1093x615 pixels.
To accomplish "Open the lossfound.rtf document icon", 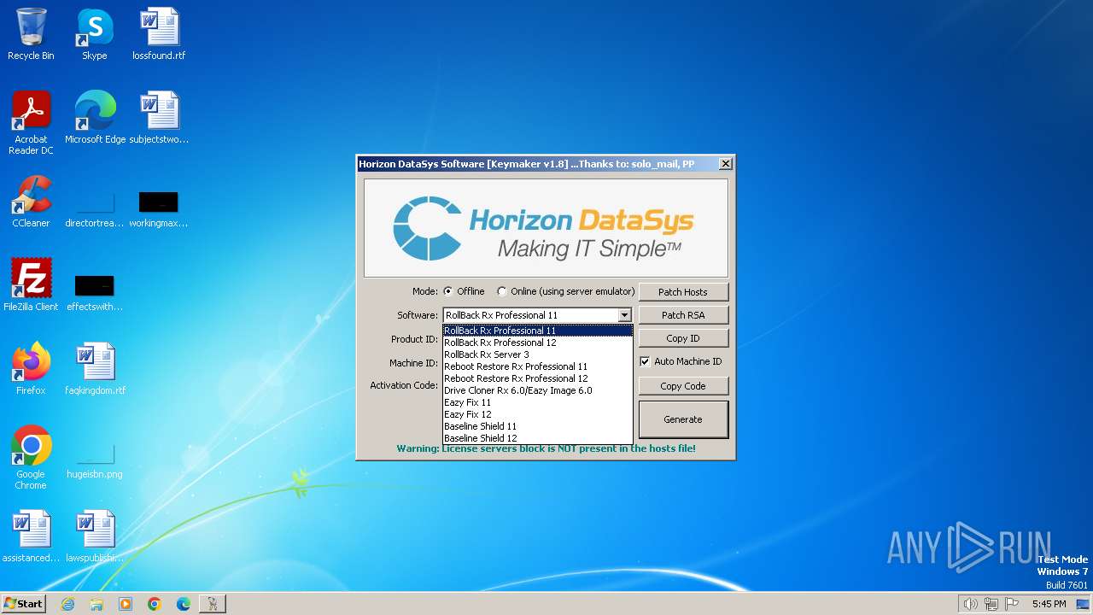I will [x=159, y=34].
